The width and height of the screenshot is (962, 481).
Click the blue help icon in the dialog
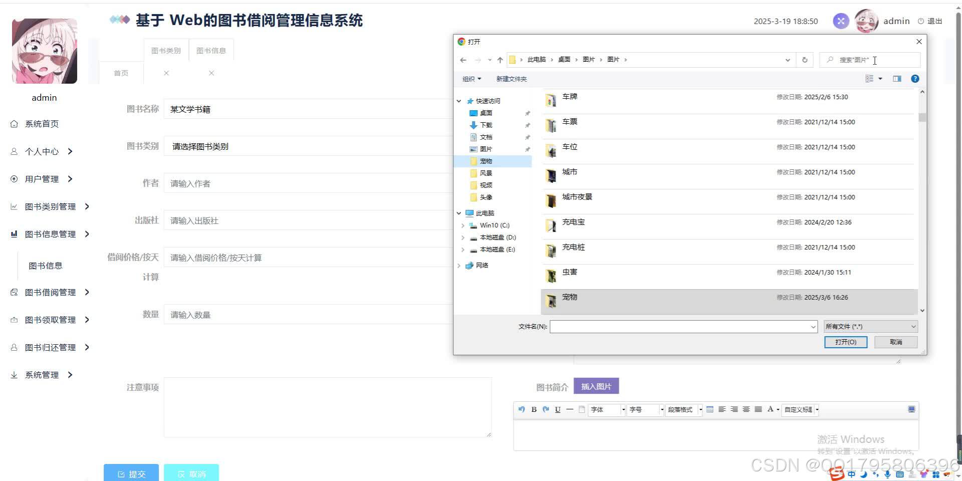pos(915,79)
